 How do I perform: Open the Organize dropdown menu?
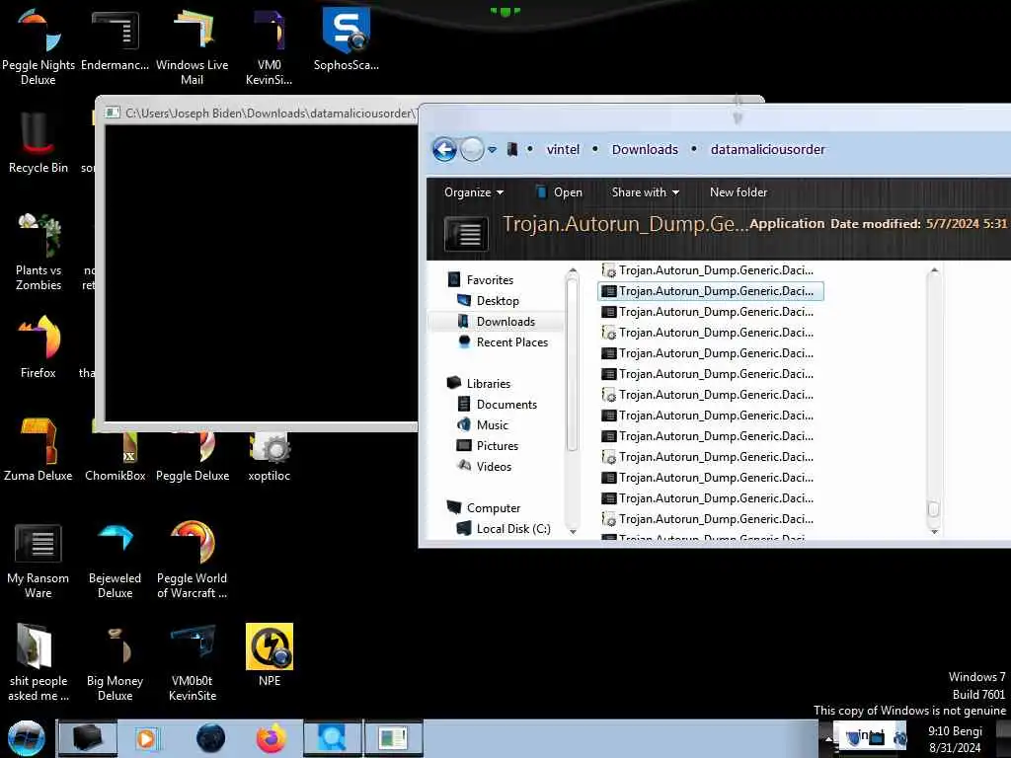pos(474,192)
